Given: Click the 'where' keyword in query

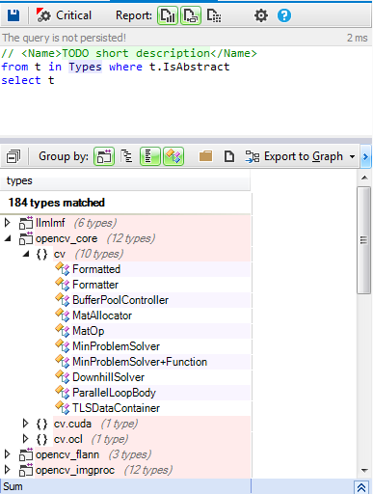Looking at the screenshot, I should (125, 67).
